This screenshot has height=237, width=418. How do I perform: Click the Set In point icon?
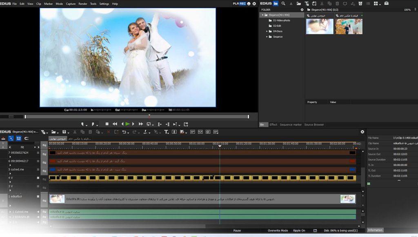[x=82, y=124]
